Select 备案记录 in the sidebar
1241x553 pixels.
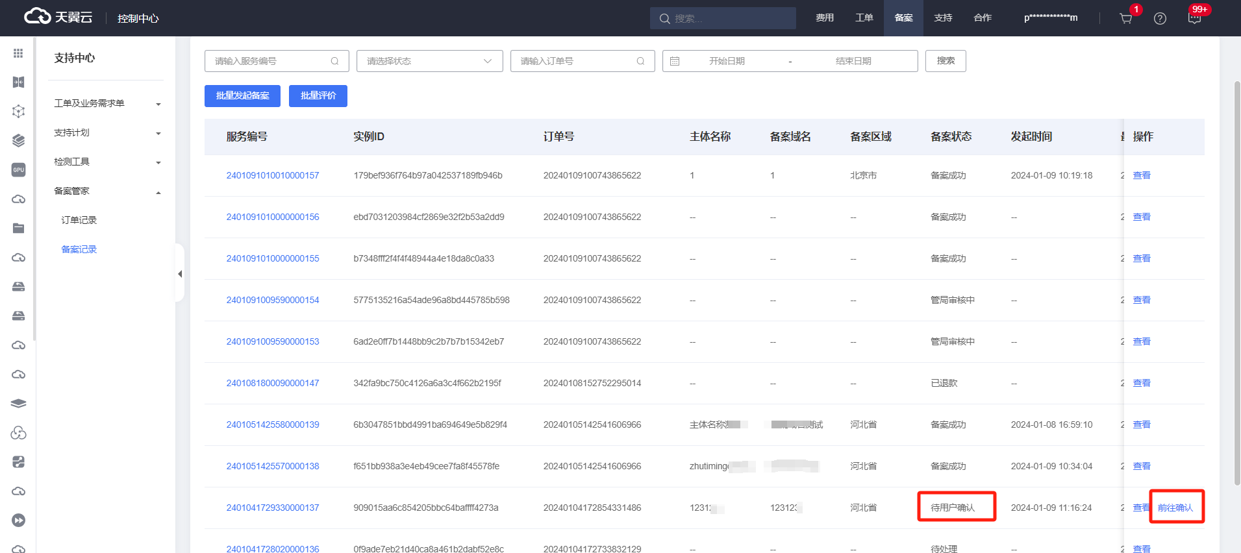pyautogui.click(x=79, y=249)
